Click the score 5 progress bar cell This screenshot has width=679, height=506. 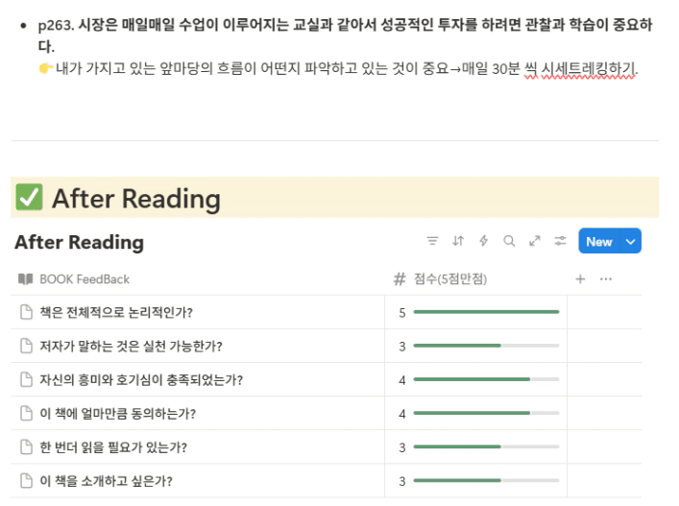pyautogui.click(x=476, y=312)
